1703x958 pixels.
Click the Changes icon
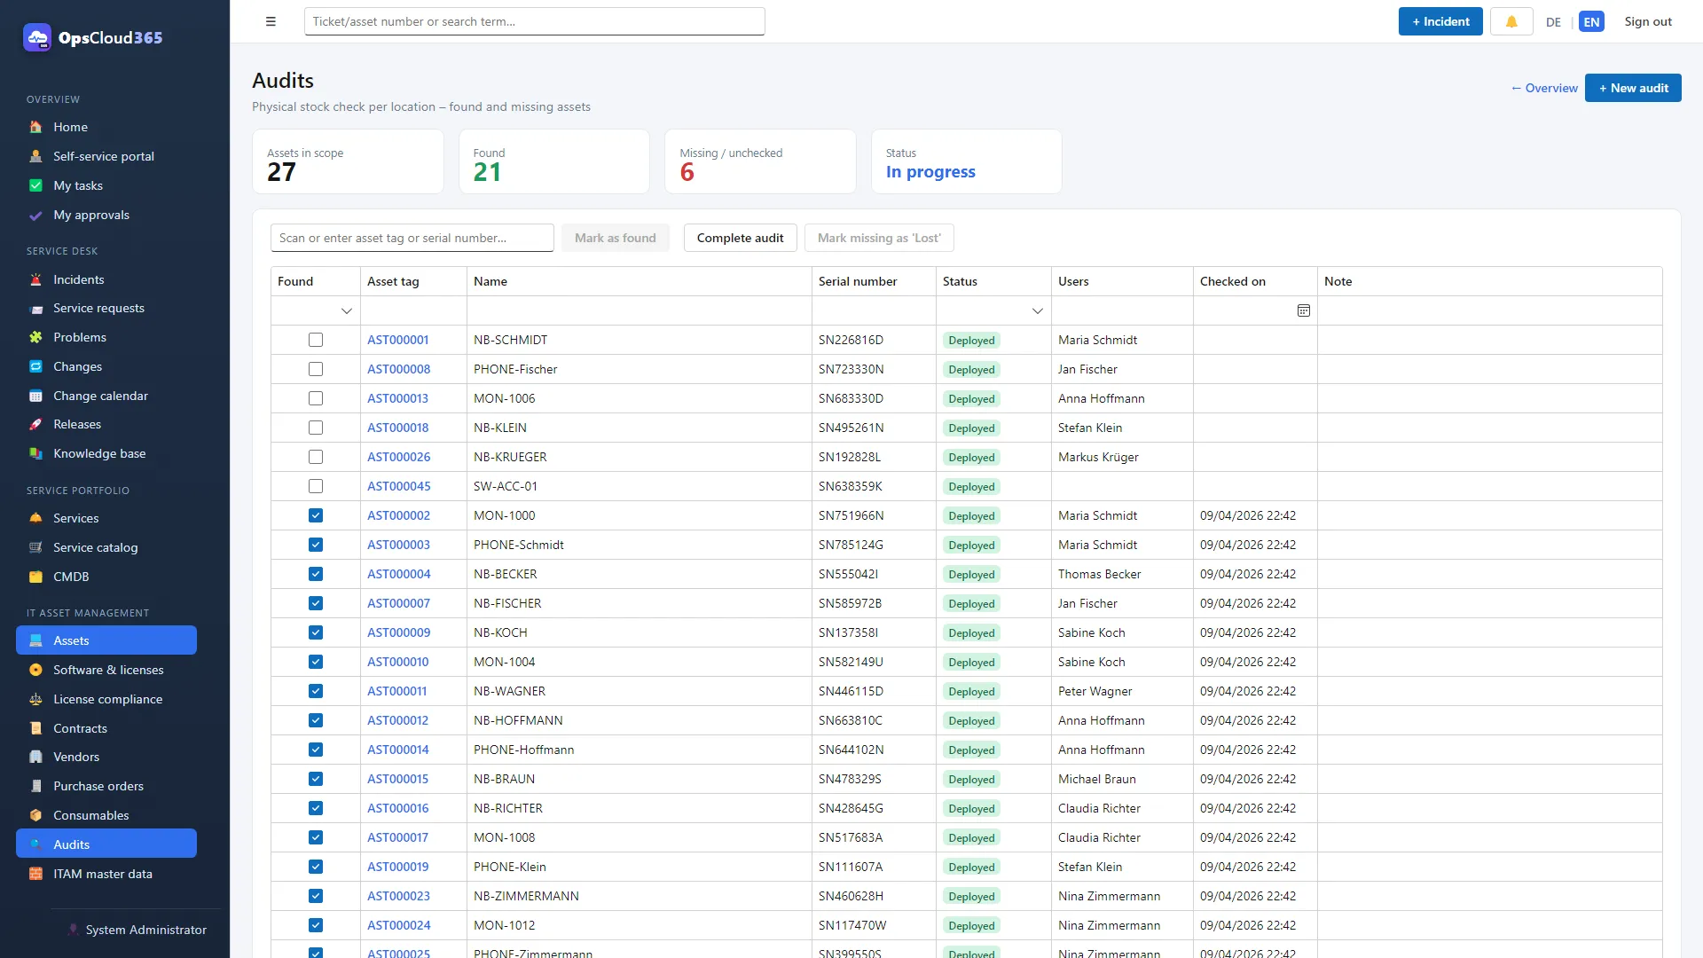[35, 366]
